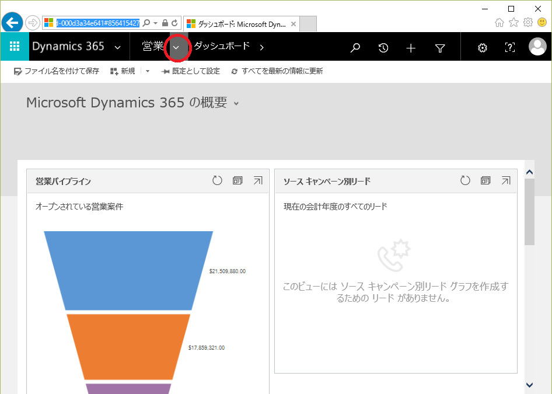This screenshot has height=394, width=552.
Task: Click the address bar security lock icon
Action: 165,23
